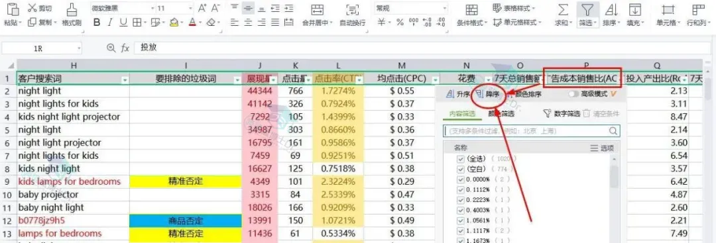Open filter dropdown on 客户搜索词 column
This screenshot has width=716, height=243.
pos(125,80)
